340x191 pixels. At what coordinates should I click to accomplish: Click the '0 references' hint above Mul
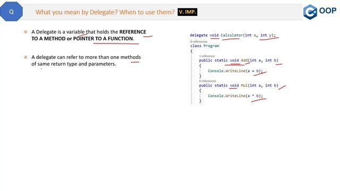tap(208, 81)
